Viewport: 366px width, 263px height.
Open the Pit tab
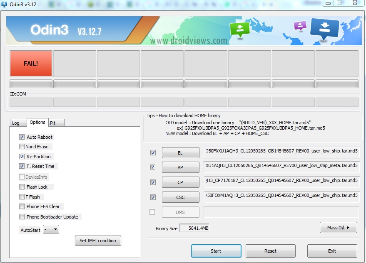56,123
